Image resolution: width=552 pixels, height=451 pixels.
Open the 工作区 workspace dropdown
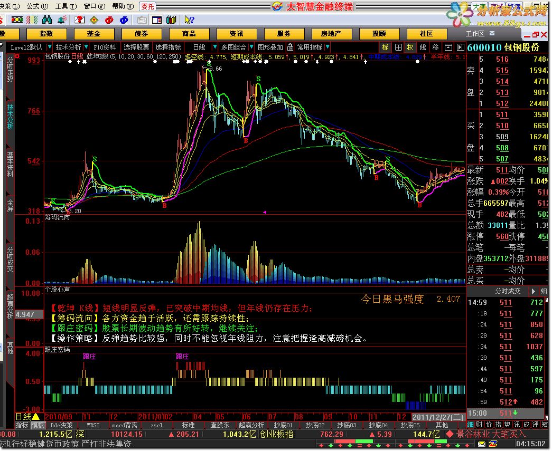pos(492,33)
